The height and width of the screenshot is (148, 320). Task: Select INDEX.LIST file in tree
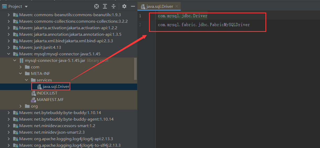[68, 93]
